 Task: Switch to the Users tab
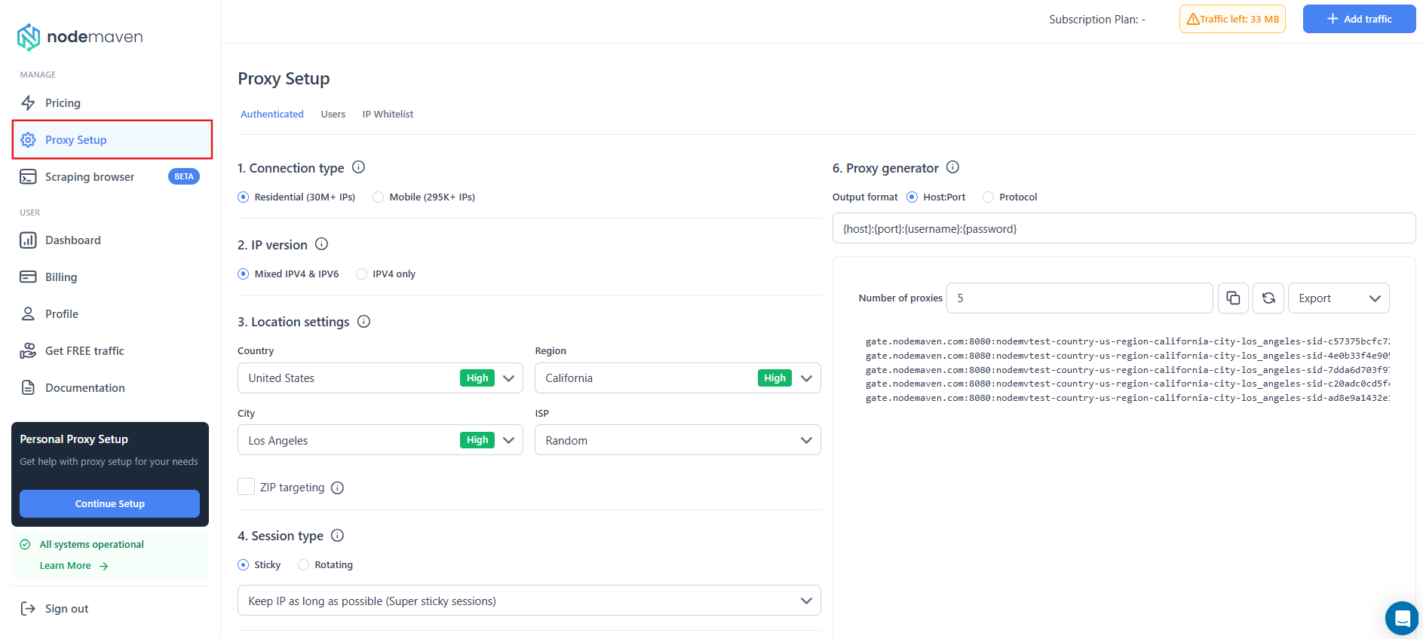pyautogui.click(x=333, y=115)
